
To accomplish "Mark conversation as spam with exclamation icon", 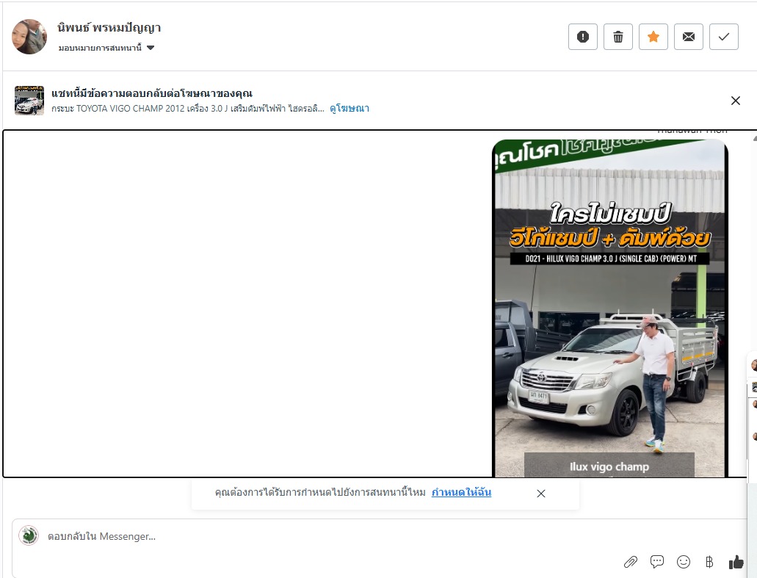I will [x=583, y=37].
